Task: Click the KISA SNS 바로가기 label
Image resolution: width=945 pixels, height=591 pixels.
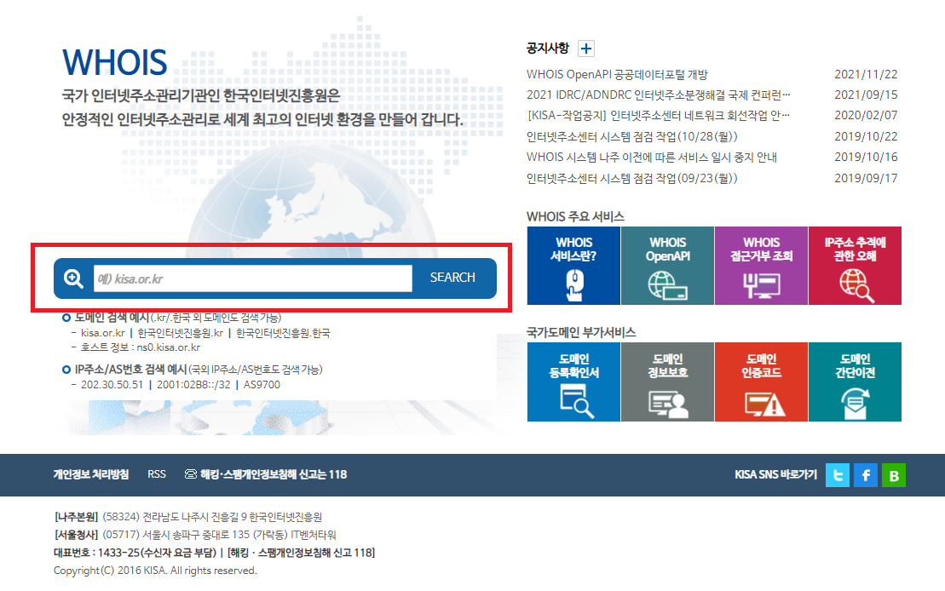Action: click(775, 474)
